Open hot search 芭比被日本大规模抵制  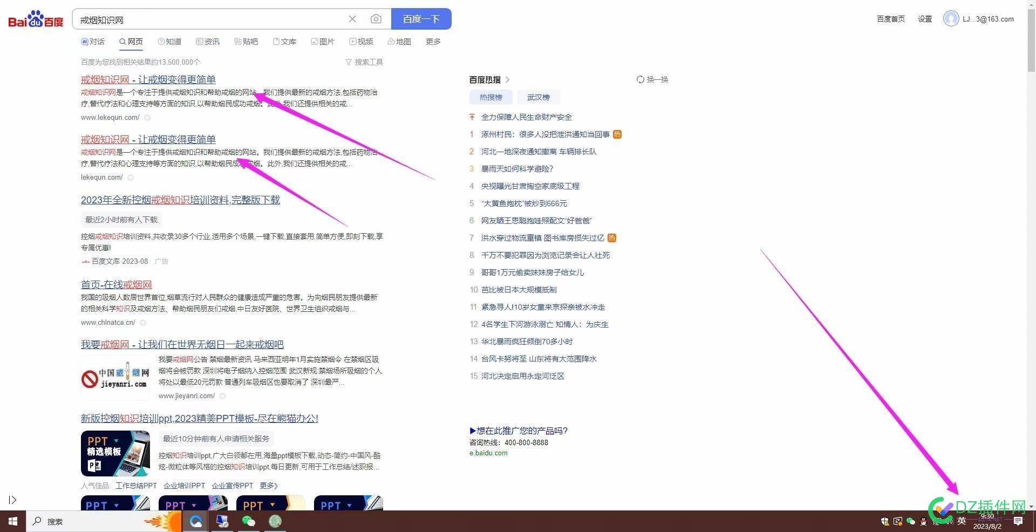coord(519,290)
